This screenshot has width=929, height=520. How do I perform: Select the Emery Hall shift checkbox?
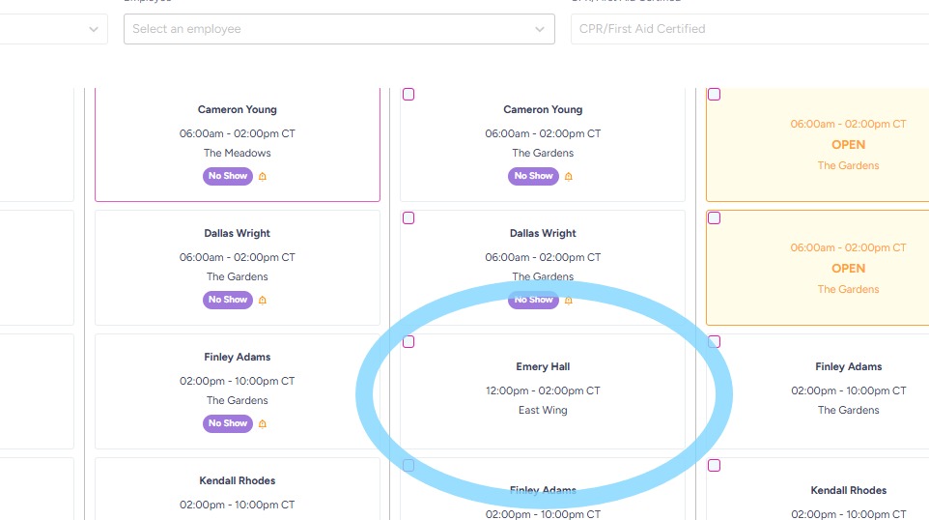click(408, 342)
